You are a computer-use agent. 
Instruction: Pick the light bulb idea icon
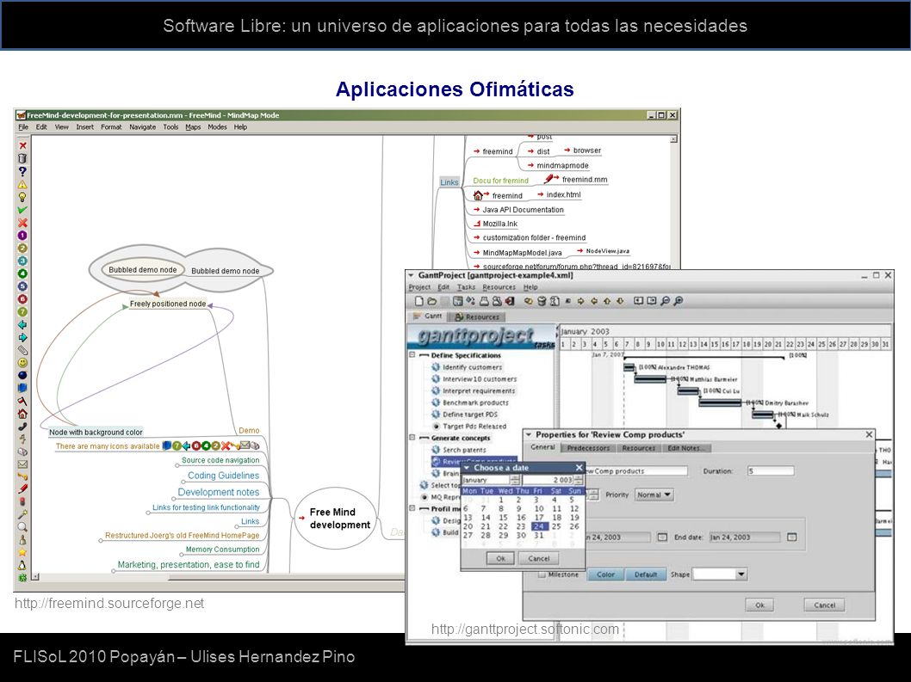click(x=22, y=197)
